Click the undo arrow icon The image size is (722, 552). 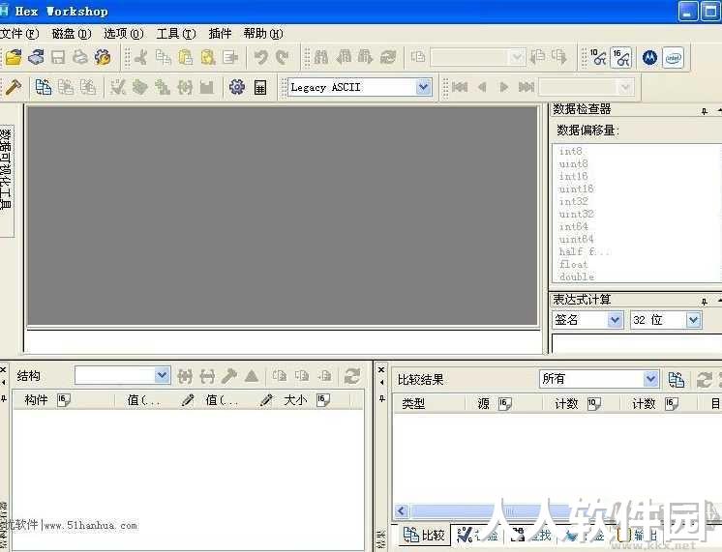point(260,57)
